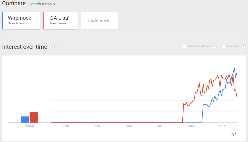Click the red CA Lisa average bar
Screen dimensions: 248x142
tap(34, 117)
